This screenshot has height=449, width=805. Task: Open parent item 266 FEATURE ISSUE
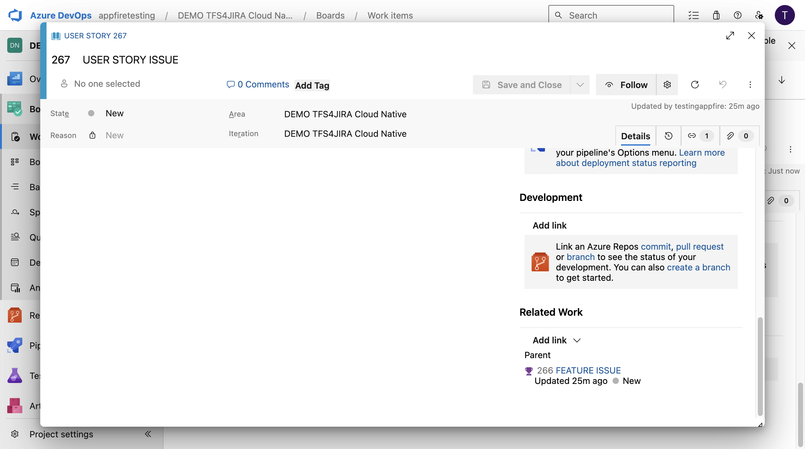pos(588,370)
